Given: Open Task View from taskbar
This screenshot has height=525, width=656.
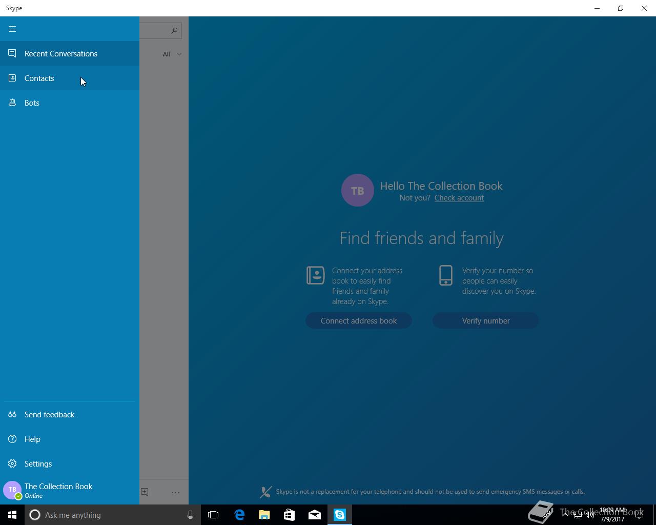Looking at the screenshot, I should tap(213, 515).
